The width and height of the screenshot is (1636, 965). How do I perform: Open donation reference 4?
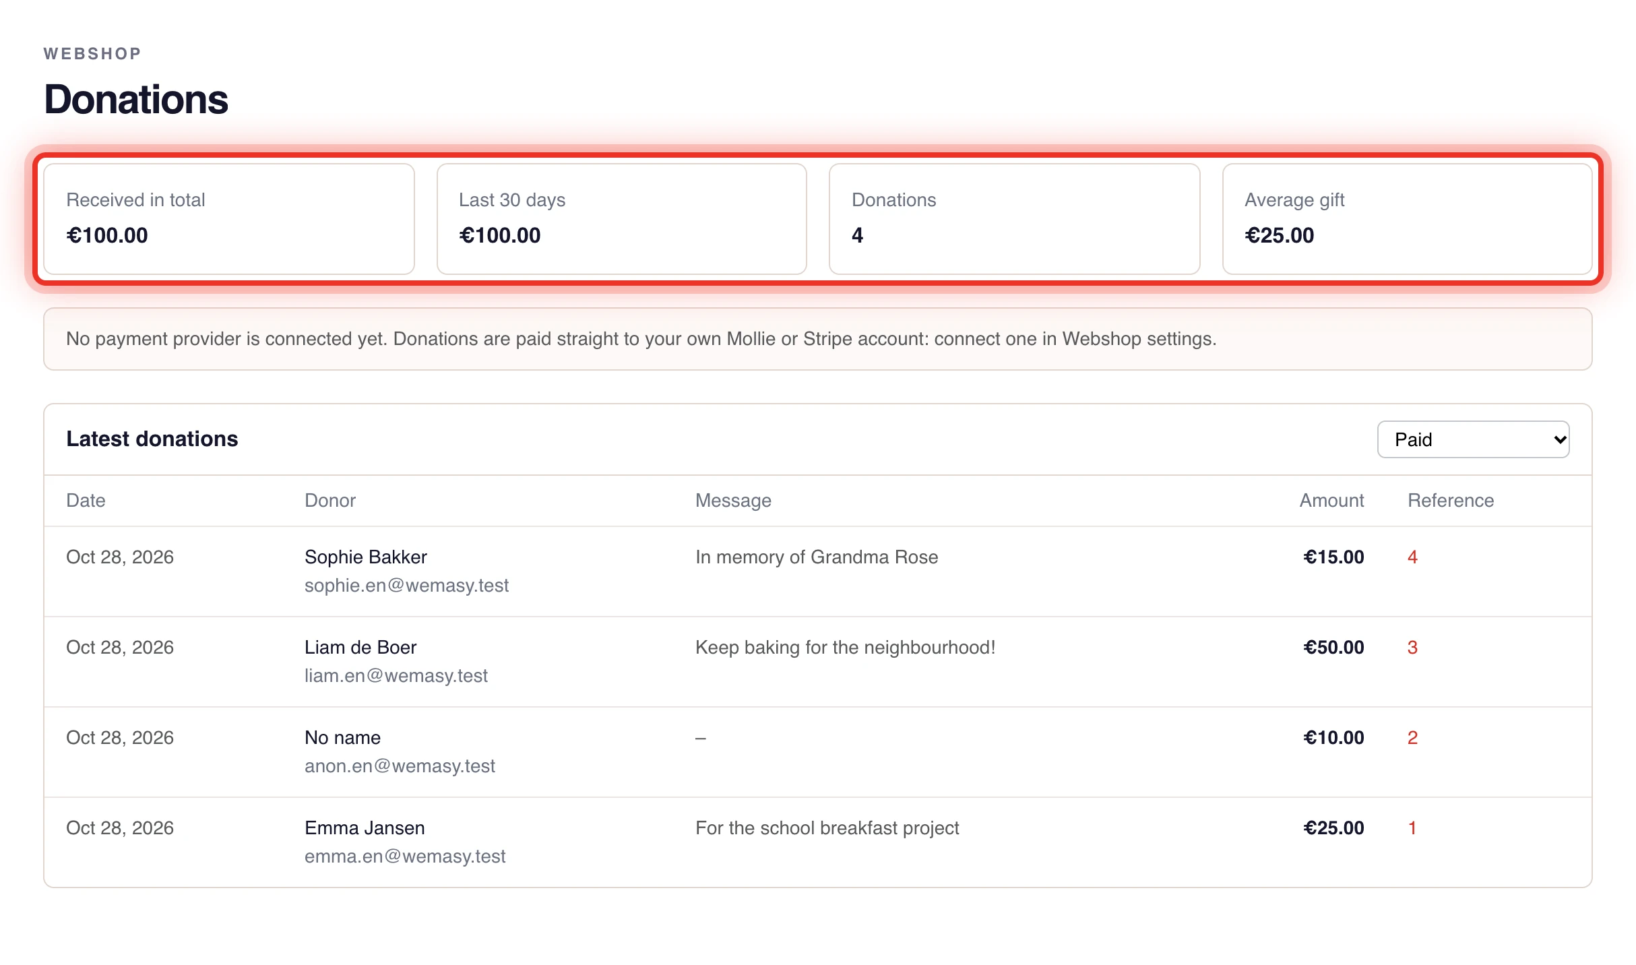1412,557
